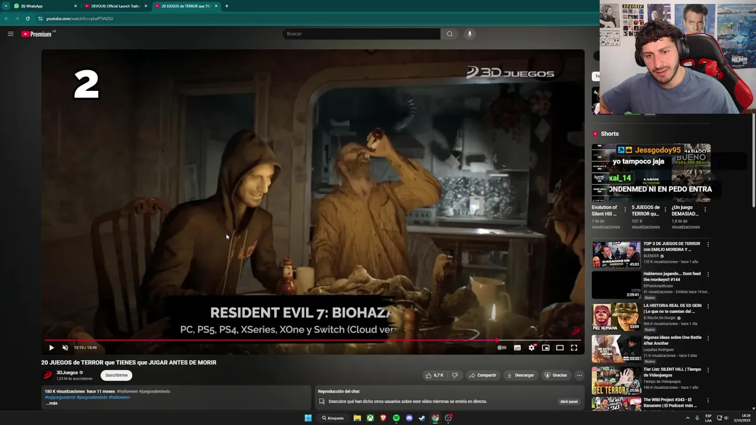
Task: Open Discord from taskbar
Action: point(409,418)
